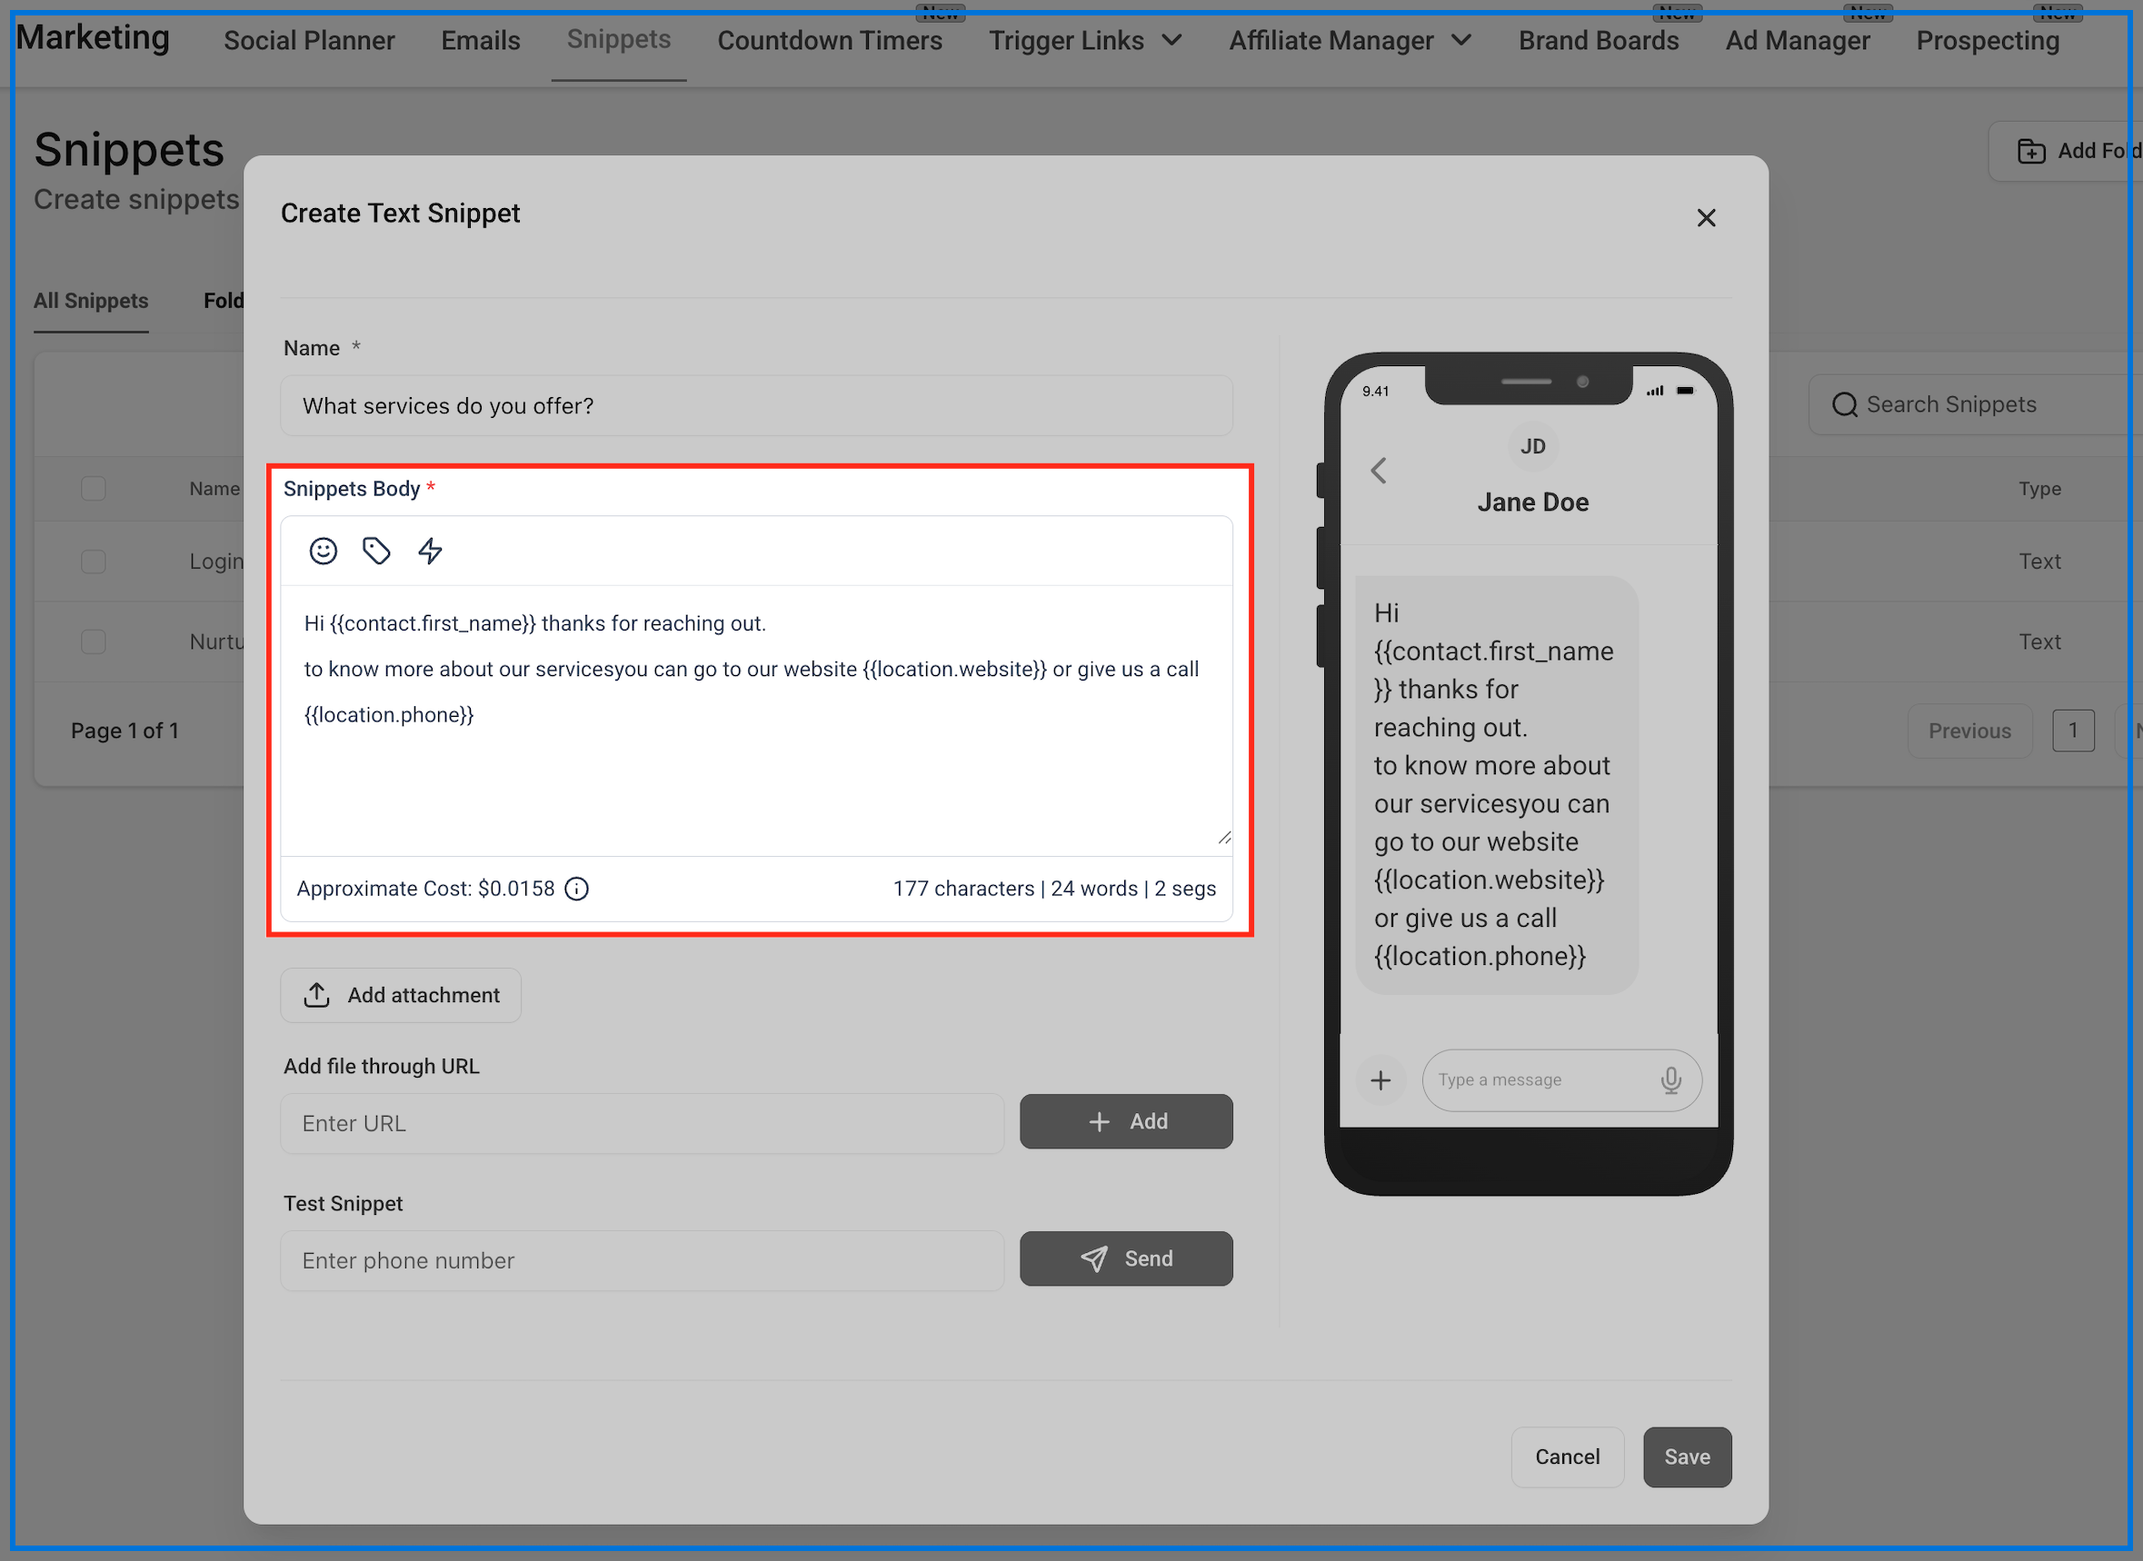The width and height of the screenshot is (2143, 1561).
Task: Open the emoji picker in snippet toolbar
Action: point(324,551)
